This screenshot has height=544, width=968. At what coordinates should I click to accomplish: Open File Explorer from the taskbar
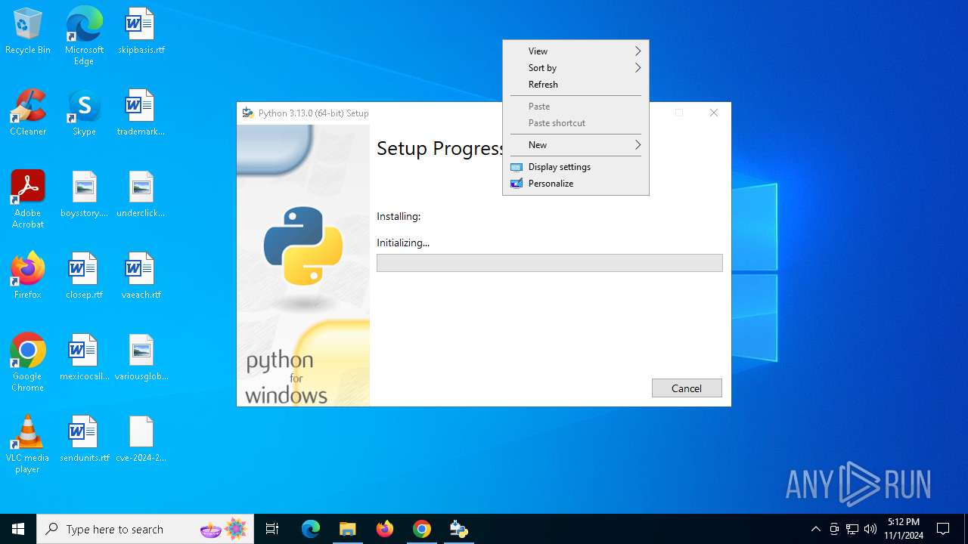(x=348, y=529)
